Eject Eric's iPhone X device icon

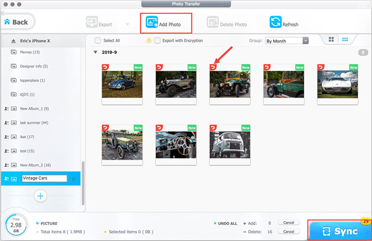[x=14, y=41]
